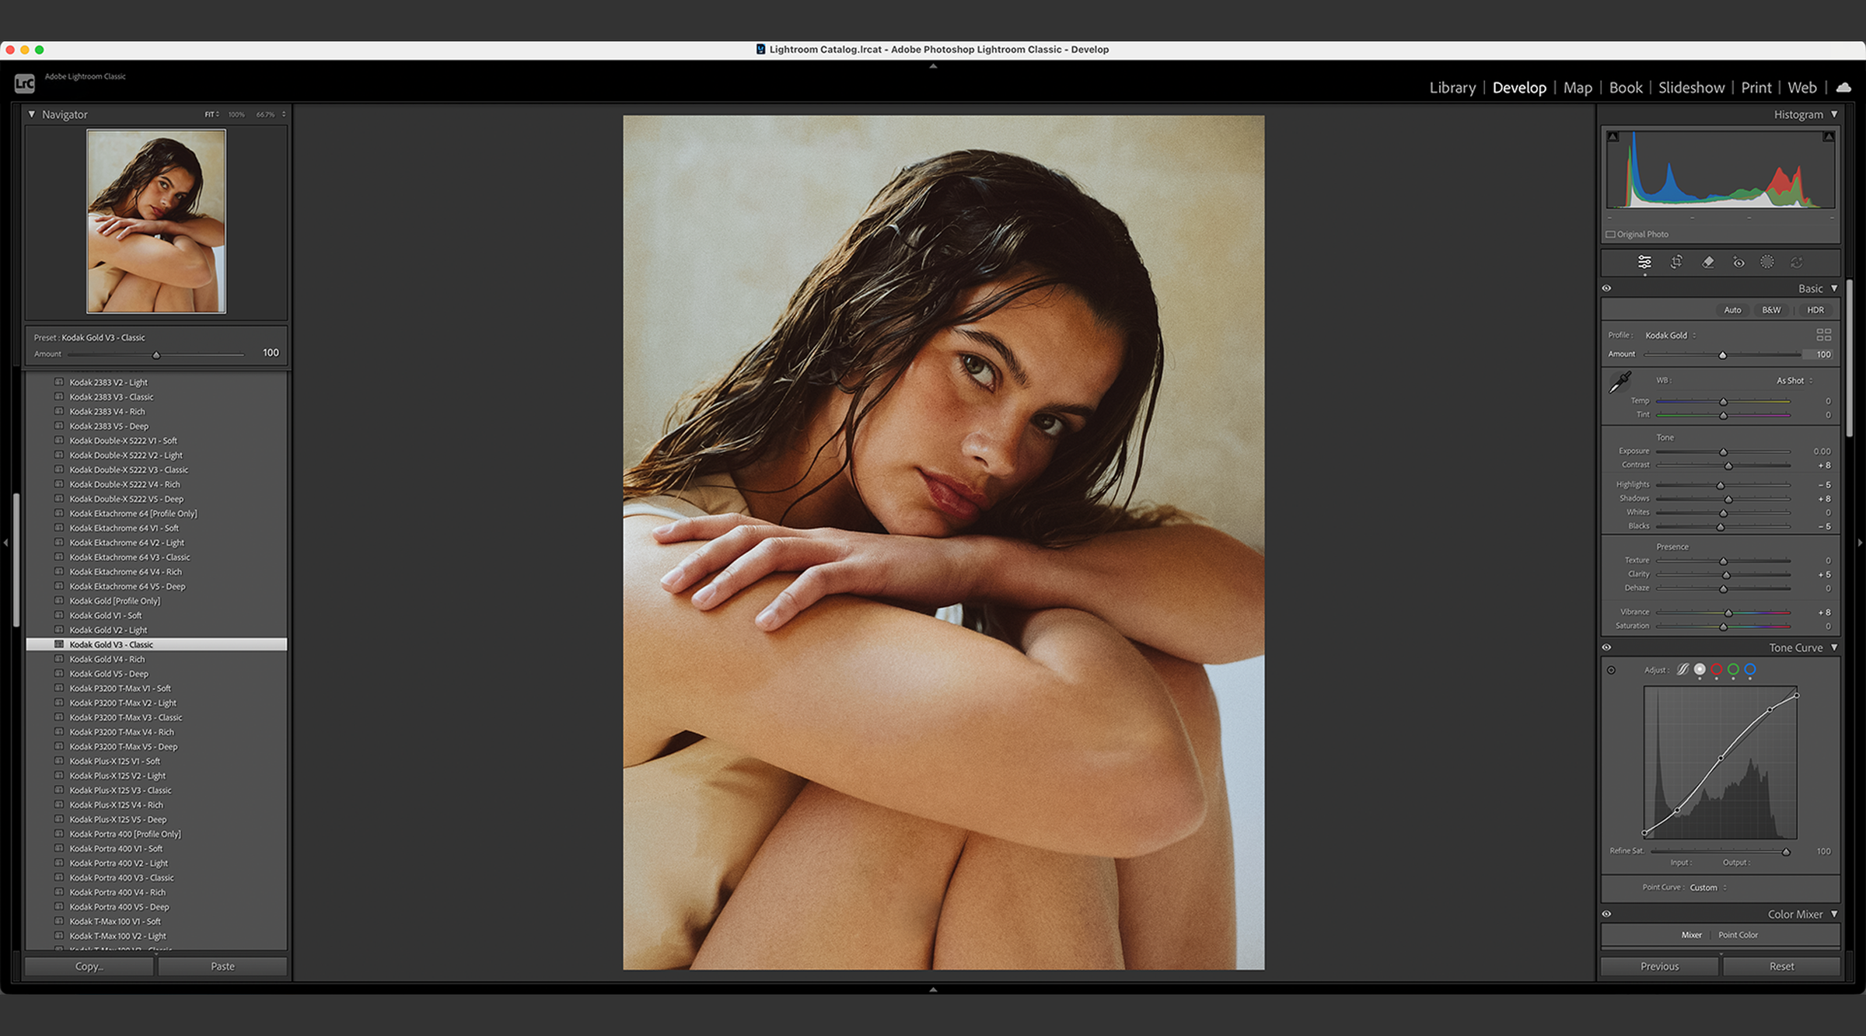Select the red channel in Tone Curve
1866x1036 pixels.
tap(1717, 669)
